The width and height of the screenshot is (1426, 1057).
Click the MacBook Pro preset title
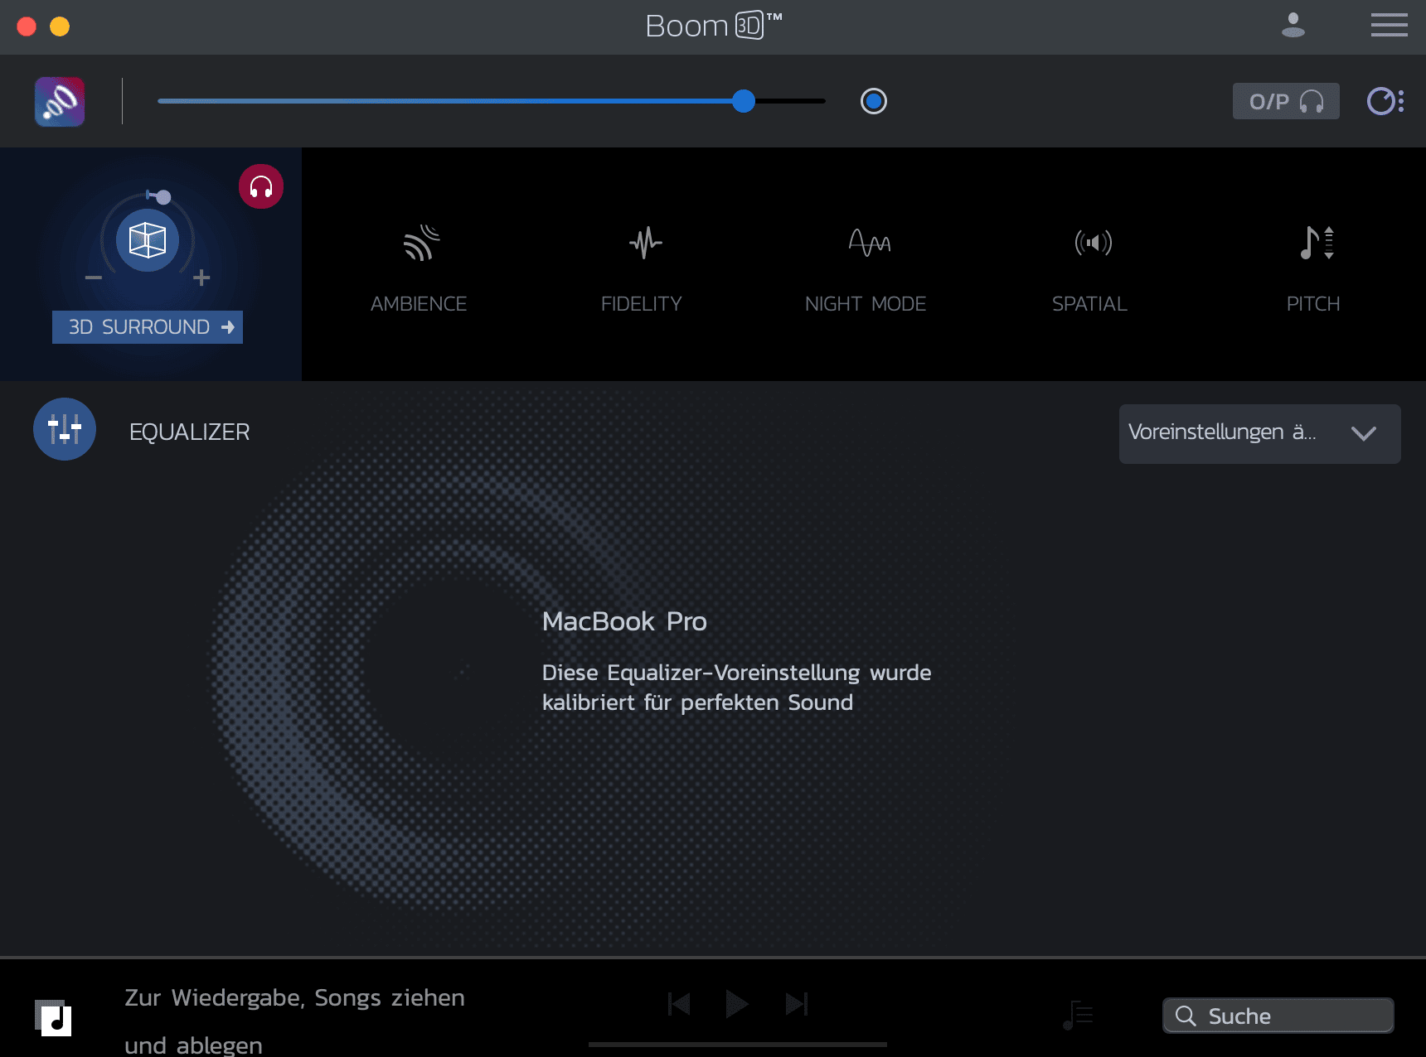624,621
